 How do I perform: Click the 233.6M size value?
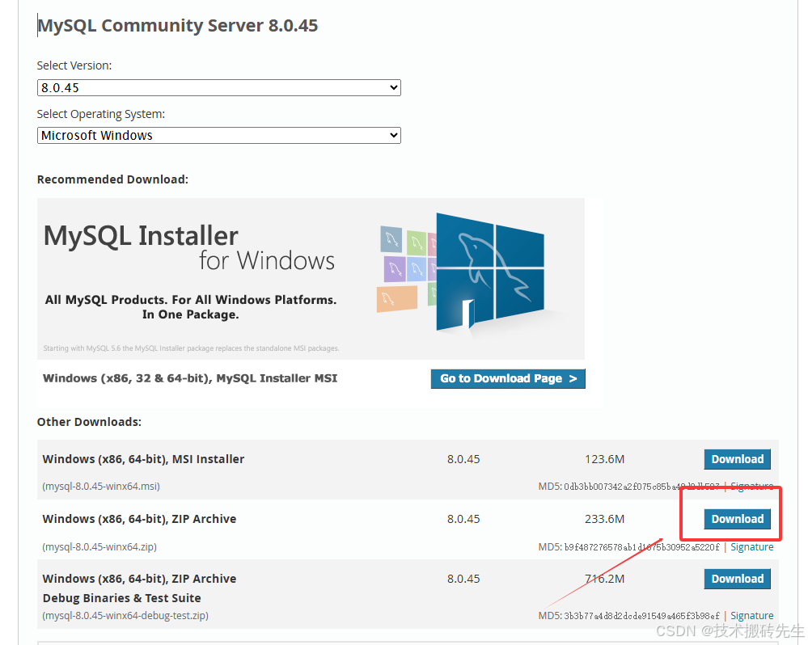(604, 519)
